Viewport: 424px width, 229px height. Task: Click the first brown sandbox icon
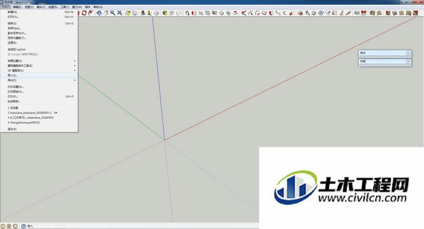(x=372, y=13)
